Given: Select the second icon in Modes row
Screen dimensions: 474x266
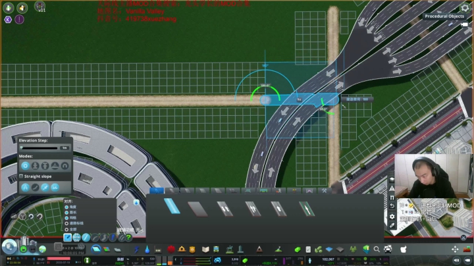Looking at the screenshot, I should 36,166.
